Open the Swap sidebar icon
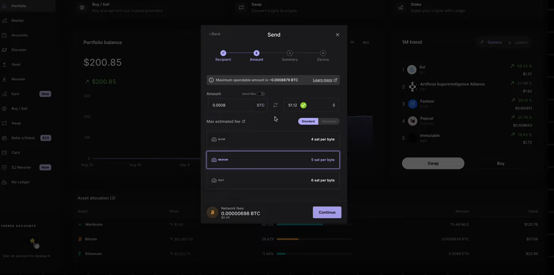 pos(5,123)
